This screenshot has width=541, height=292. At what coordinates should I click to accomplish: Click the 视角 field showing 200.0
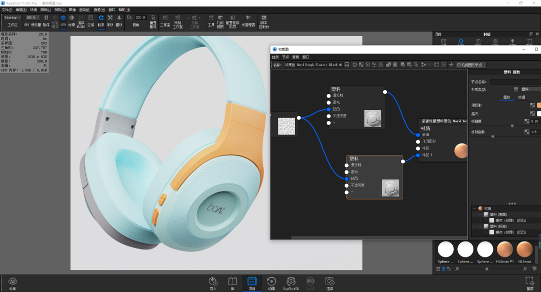(x=140, y=17)
